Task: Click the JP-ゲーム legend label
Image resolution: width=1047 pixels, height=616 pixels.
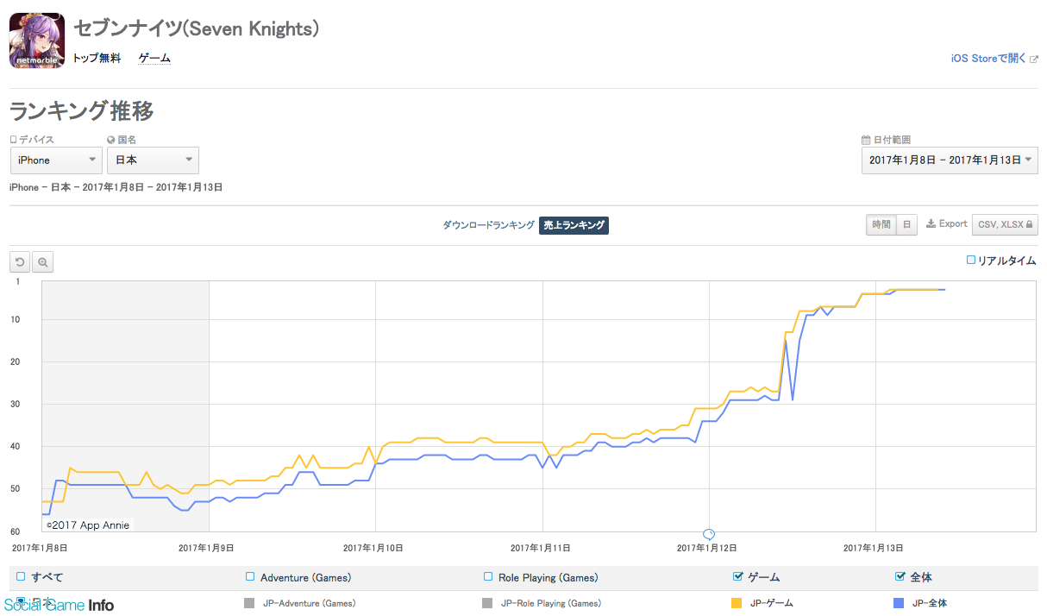Action: pyautogui.click(x=771, y=603)
